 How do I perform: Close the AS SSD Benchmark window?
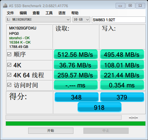pos(140,6)
